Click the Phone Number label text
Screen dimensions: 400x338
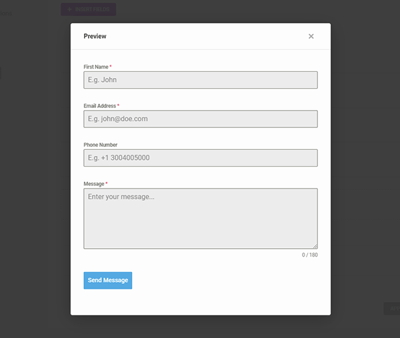coord(100,145)
